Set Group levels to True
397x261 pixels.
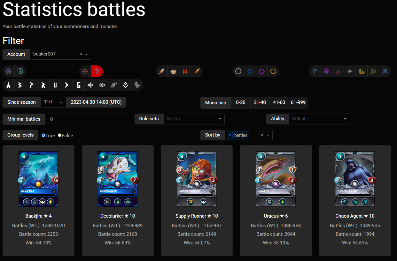click(x=43, y=135)
